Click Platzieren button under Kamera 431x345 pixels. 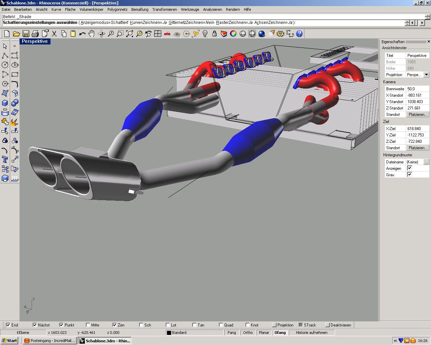pos(418,115)
